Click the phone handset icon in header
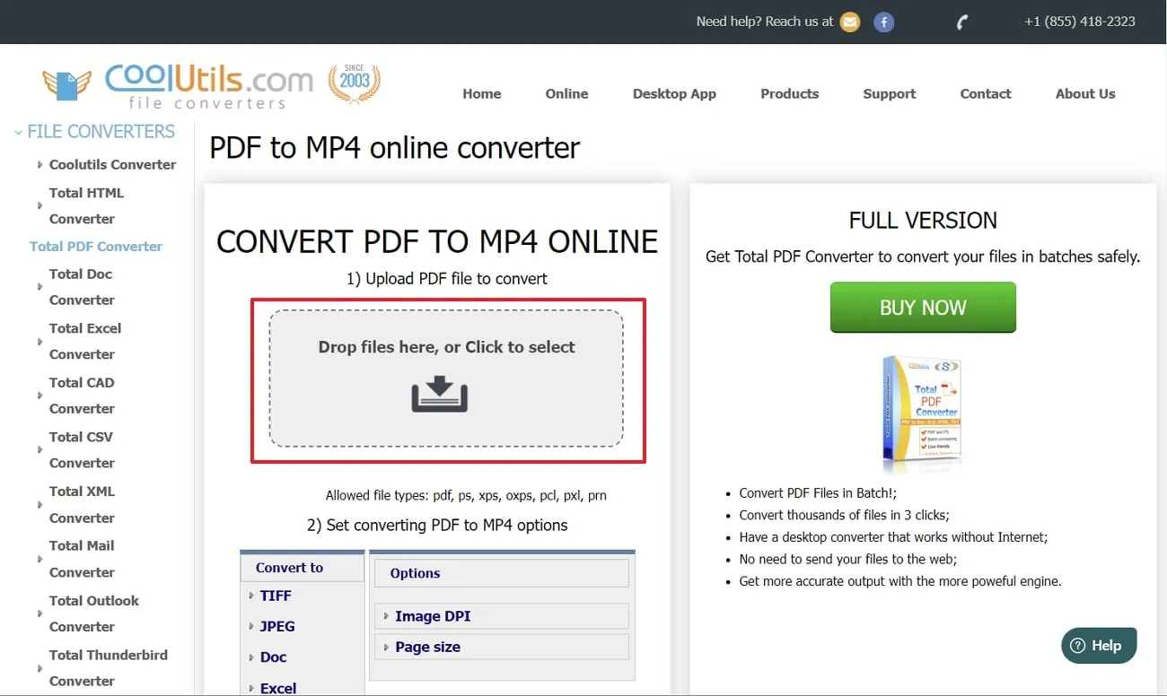This screenshot has width=1167, height=696. 961,22
